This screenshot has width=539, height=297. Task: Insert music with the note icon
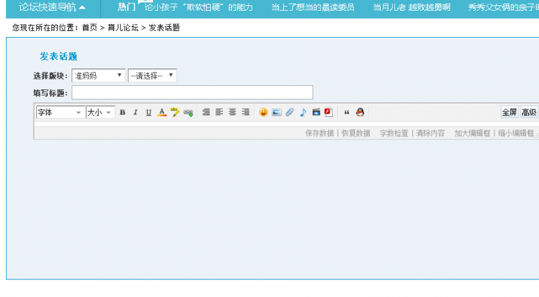coord(303,112)
